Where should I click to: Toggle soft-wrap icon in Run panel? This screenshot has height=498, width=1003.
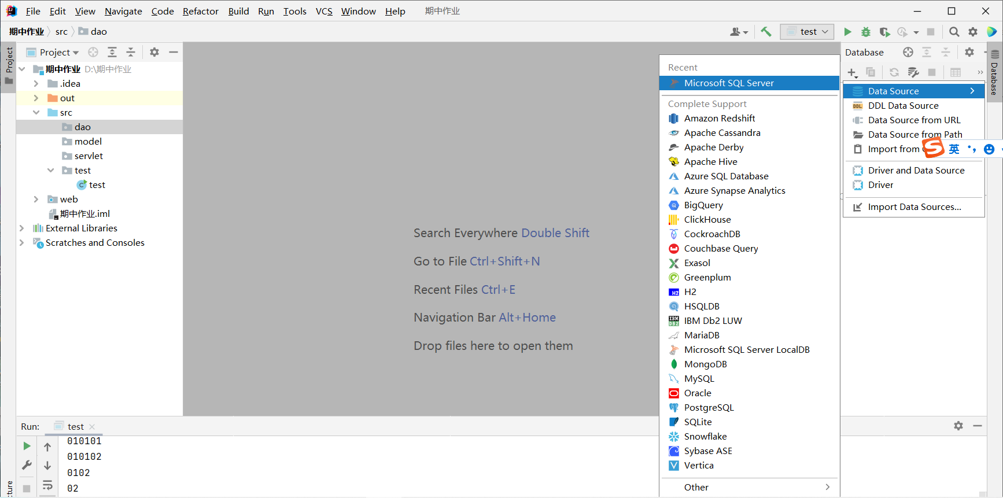point(47,485)
